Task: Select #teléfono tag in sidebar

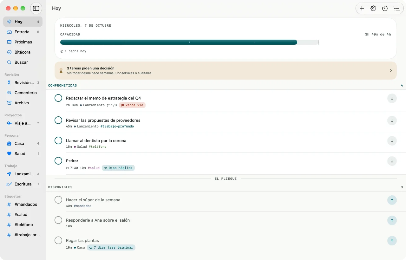Action: (x=23, y=224)
